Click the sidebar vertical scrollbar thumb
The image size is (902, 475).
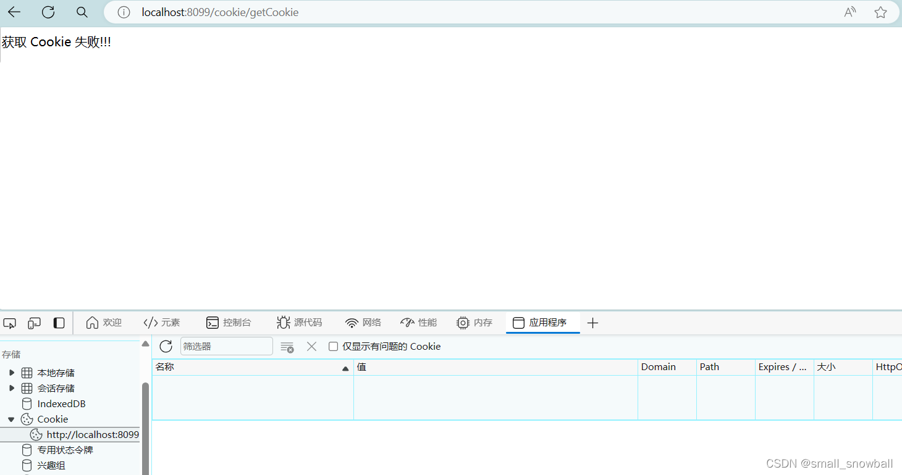coord(145,429)
